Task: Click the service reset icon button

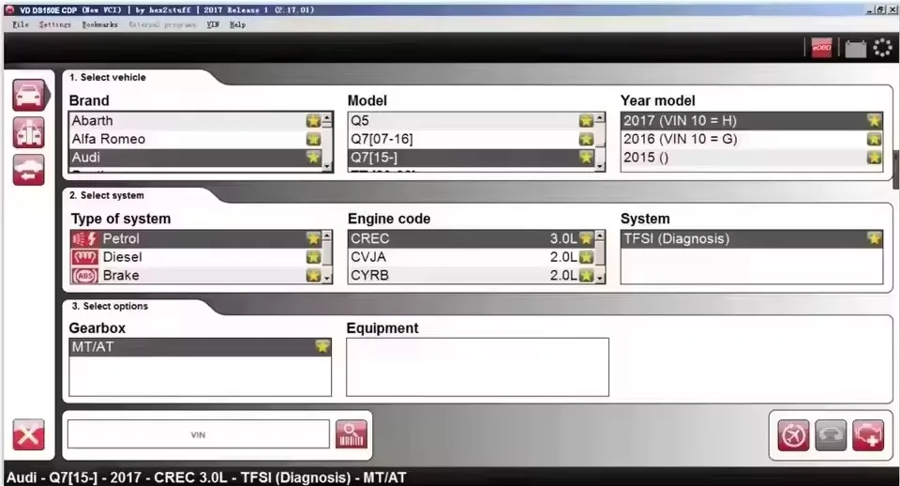Action: [x=793, y=435]
